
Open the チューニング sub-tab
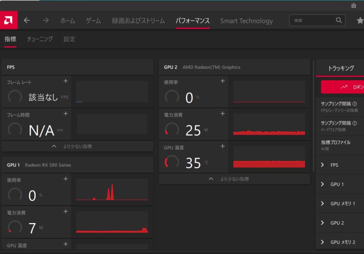point(39,39)
